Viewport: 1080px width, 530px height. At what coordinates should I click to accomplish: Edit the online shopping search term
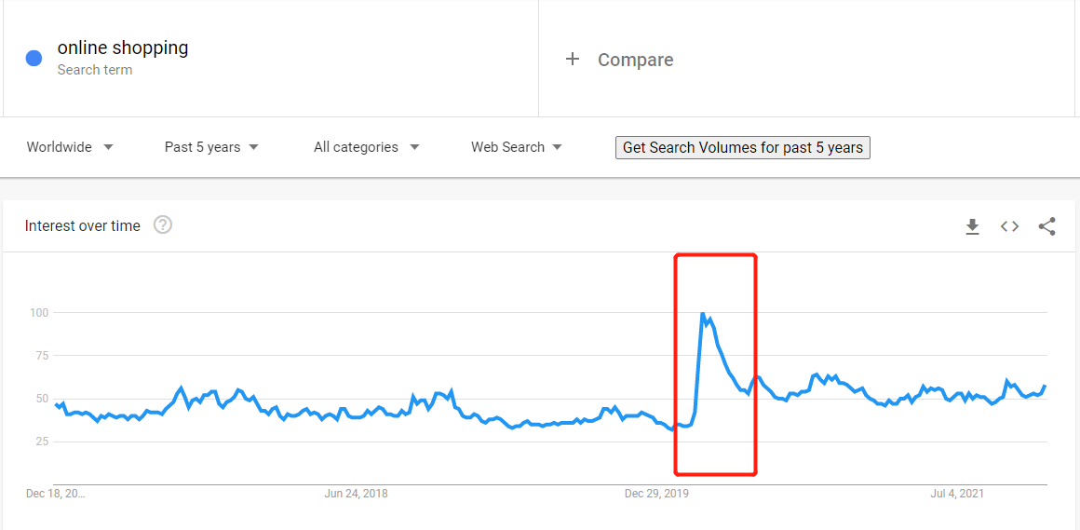click(123, 48)
